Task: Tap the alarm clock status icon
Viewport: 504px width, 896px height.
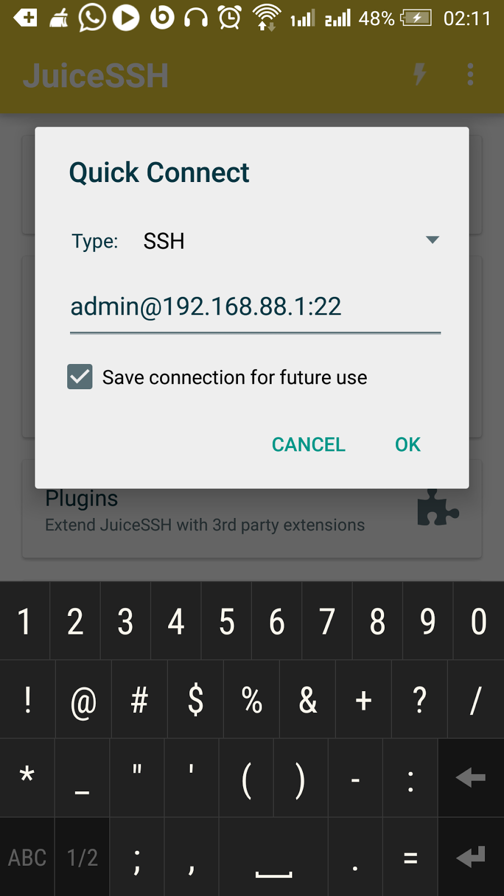Action: click(x=230, y=18)
